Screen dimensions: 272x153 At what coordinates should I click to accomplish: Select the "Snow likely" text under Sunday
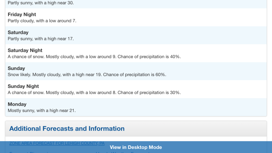tap(18, 75)
